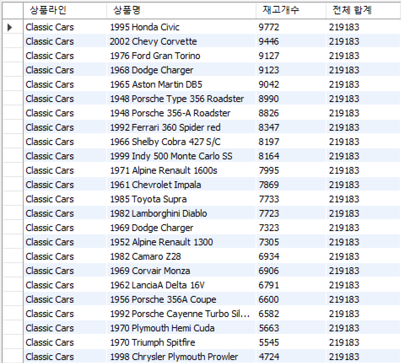The width and height of the screenshot is (402, 363).
Task: Click the 1962 LanciaA Delta 16V cell
Action: point(181,285)
